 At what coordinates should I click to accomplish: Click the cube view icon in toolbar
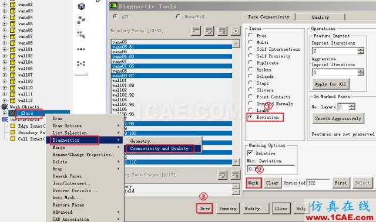click(x=82, y=6)
